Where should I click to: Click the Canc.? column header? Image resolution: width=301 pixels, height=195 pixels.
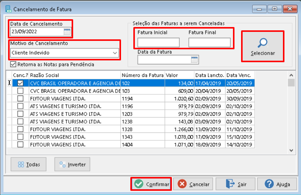pos(20,75)
